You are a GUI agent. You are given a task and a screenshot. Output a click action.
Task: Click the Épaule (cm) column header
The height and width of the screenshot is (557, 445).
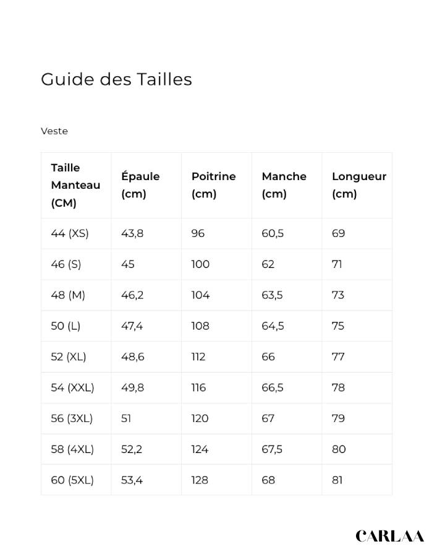pos(140,185)
